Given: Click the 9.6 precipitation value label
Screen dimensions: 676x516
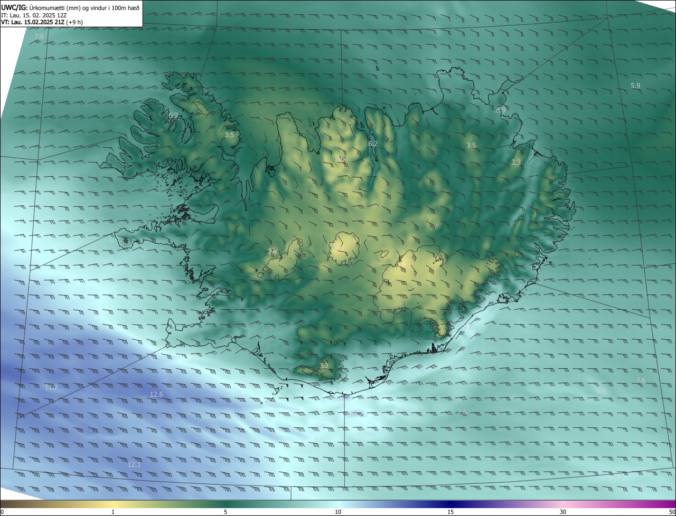Looking at the screenshot, I should (468, 328).
